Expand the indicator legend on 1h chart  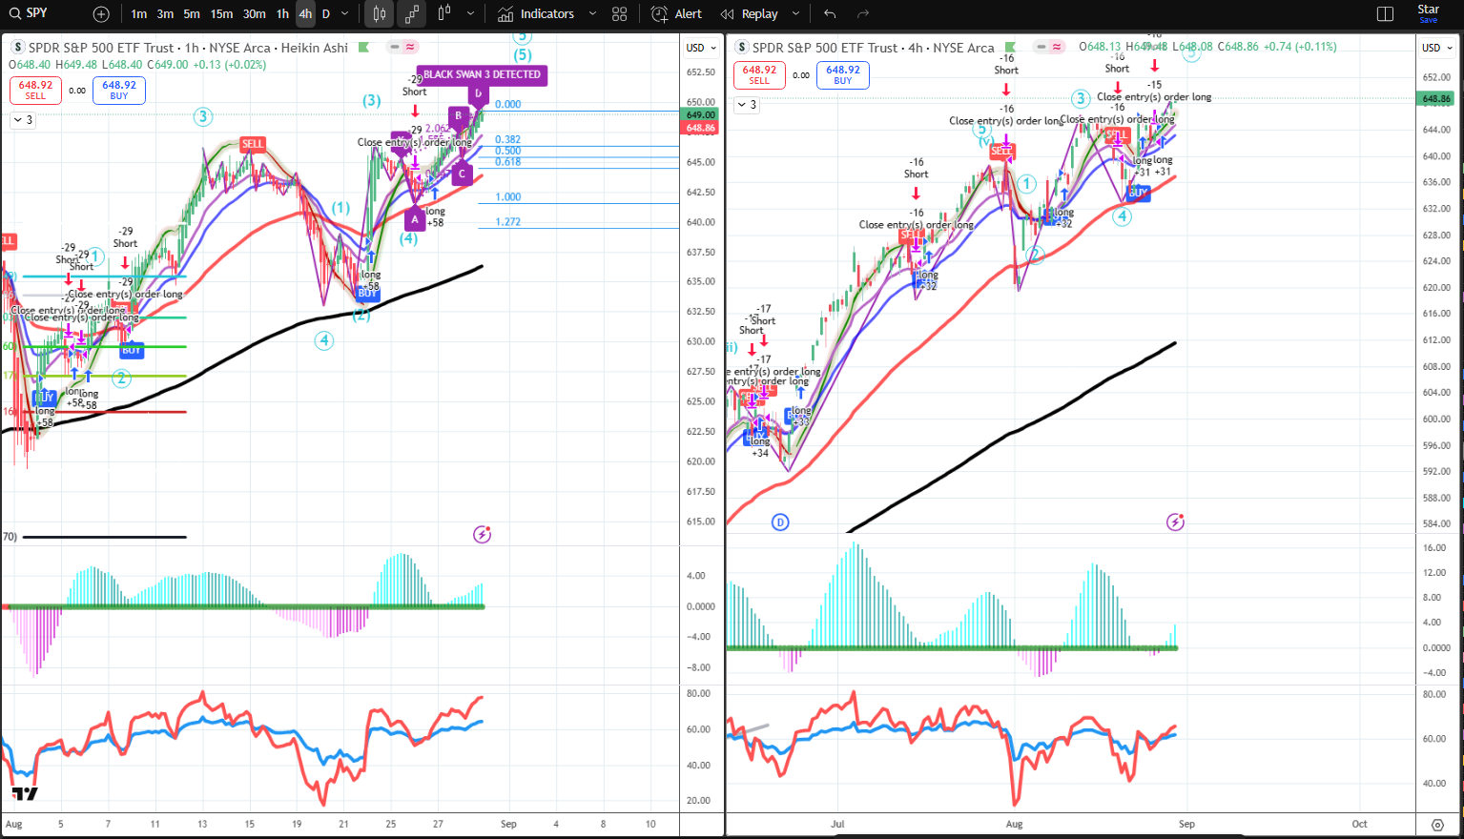(x=22, y=120)
